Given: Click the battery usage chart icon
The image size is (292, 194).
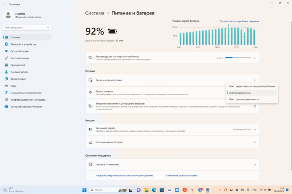Looking at the screenshot, I should [x=91, y=142].
